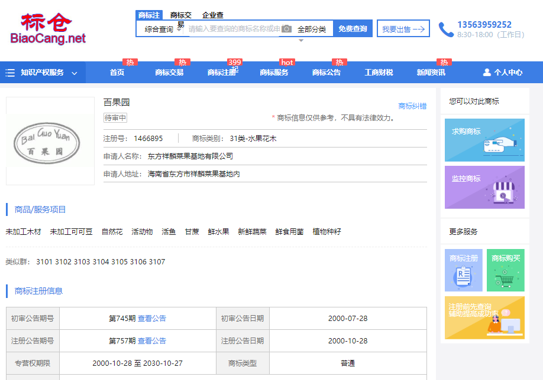This screenshot has width=543, height=380.
Task: Click the 商标纠错 link
Action: tap(412, 106)
